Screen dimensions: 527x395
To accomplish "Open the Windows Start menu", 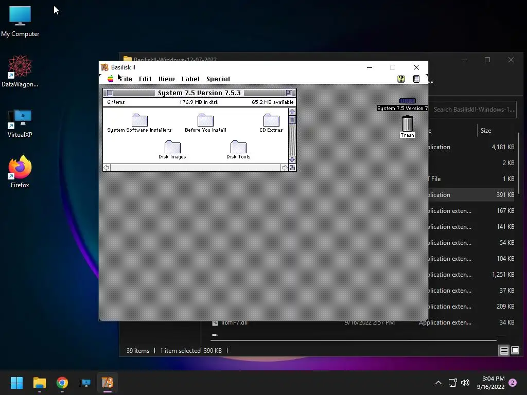I will click(x=16, y=383).
